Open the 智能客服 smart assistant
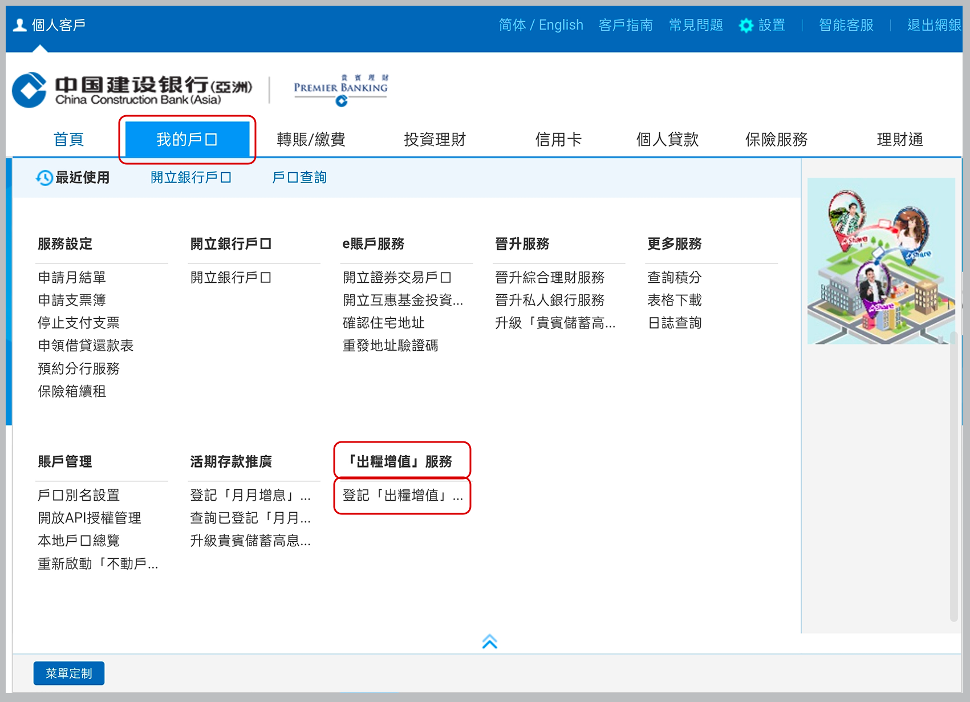The height and width of the screenshot is (702, 970). [x=846, y=25]
